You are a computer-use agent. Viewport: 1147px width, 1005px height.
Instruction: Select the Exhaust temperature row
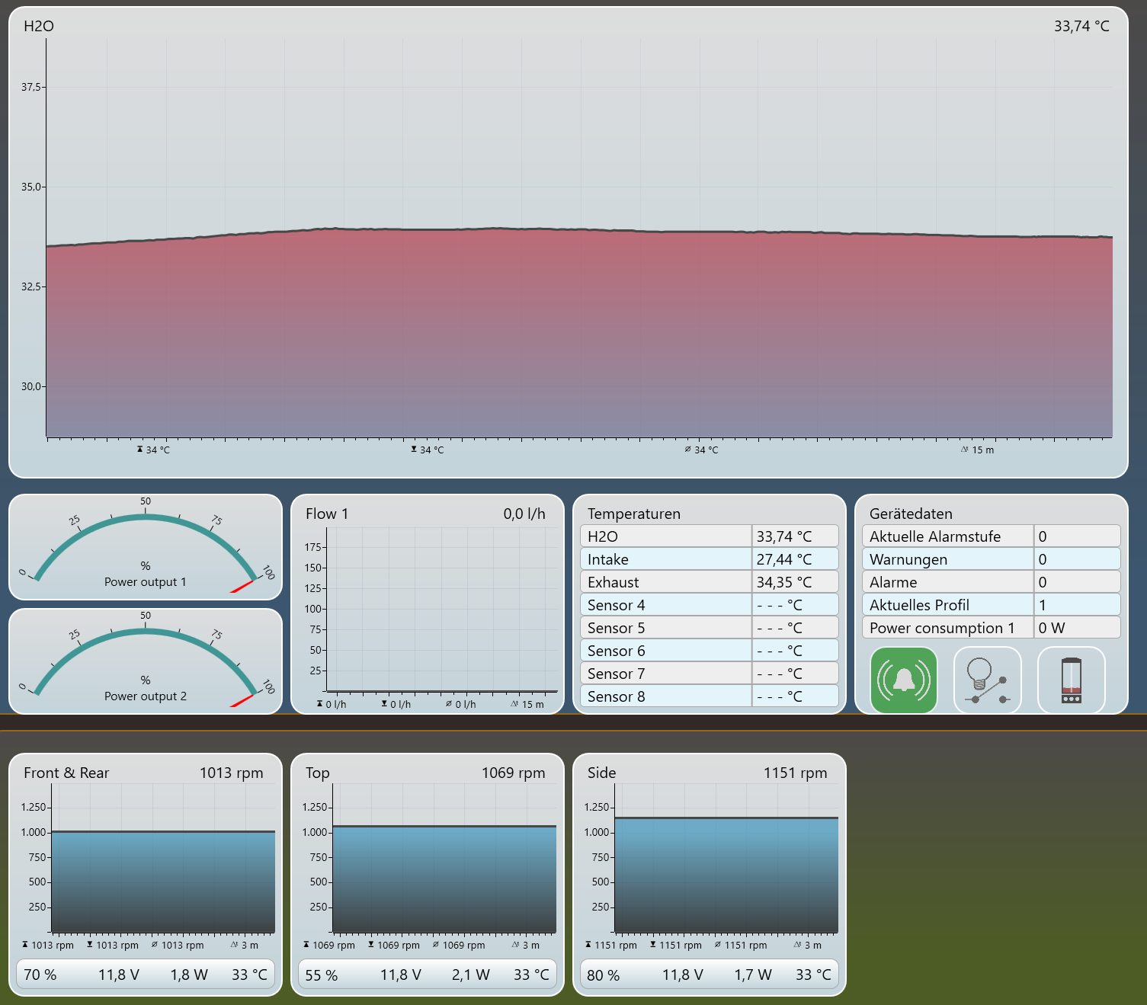point(710,582)
